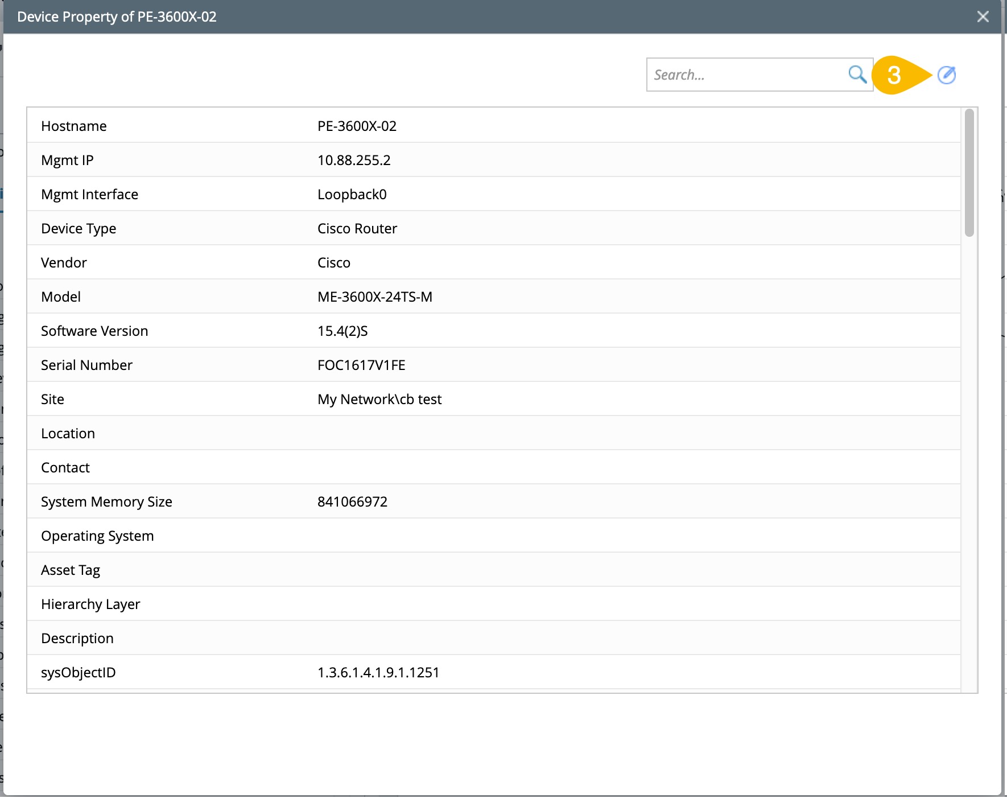
Task: Click the Mgmt IP value 10.88.255.2
Action: 354,160
